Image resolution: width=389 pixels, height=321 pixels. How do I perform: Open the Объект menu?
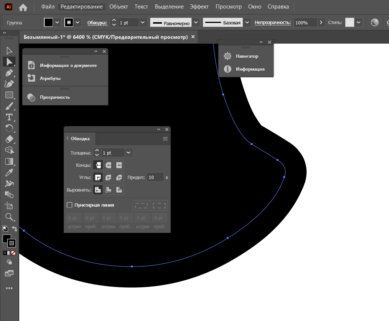point(119,7)
